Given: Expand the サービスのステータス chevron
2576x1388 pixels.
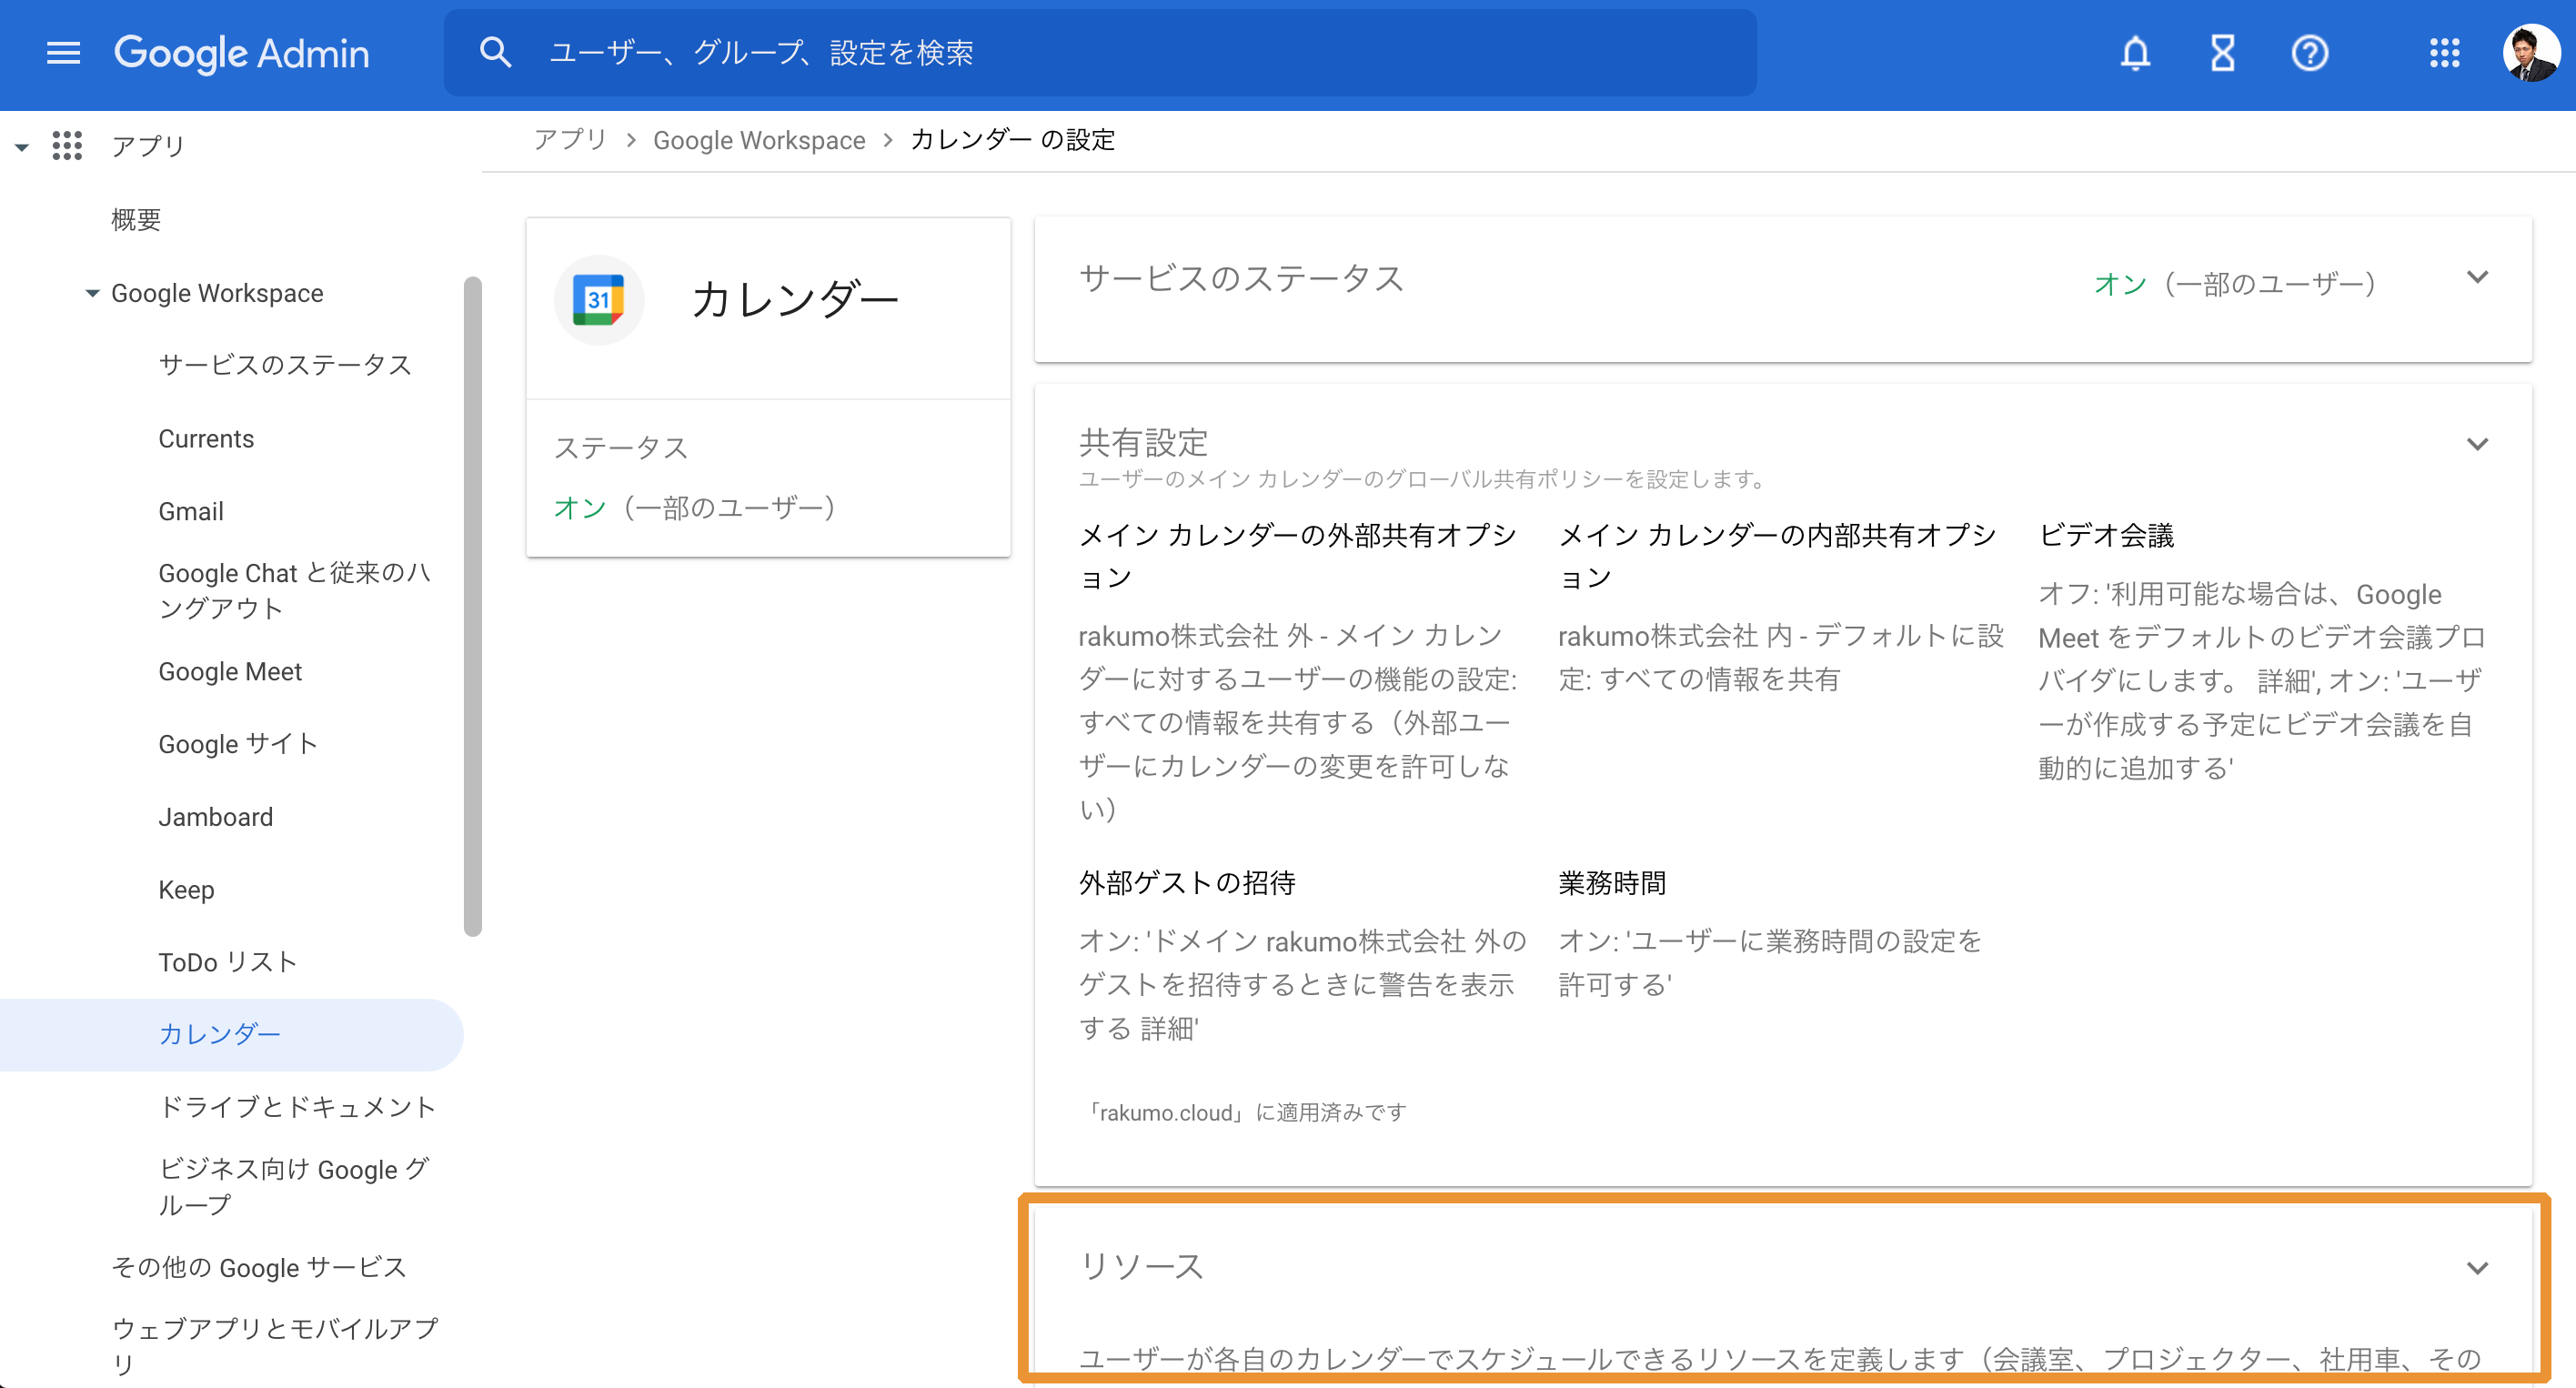Looking at the screenshot, I should pyautogui.click(x=2477, y=278).
